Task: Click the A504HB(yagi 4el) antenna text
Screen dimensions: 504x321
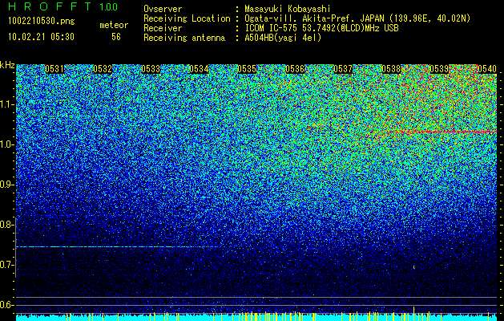Action: 283,38
